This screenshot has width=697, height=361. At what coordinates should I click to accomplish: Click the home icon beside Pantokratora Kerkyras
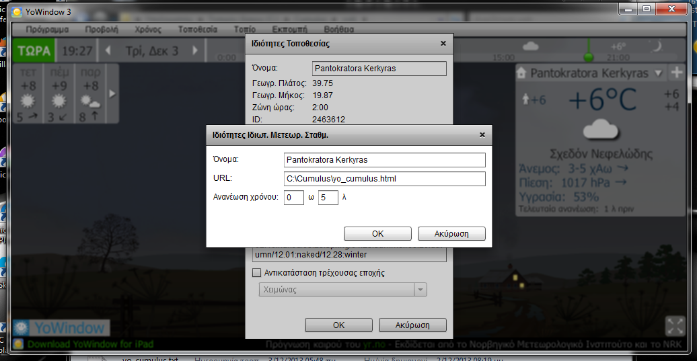click(x=523, y=73)
